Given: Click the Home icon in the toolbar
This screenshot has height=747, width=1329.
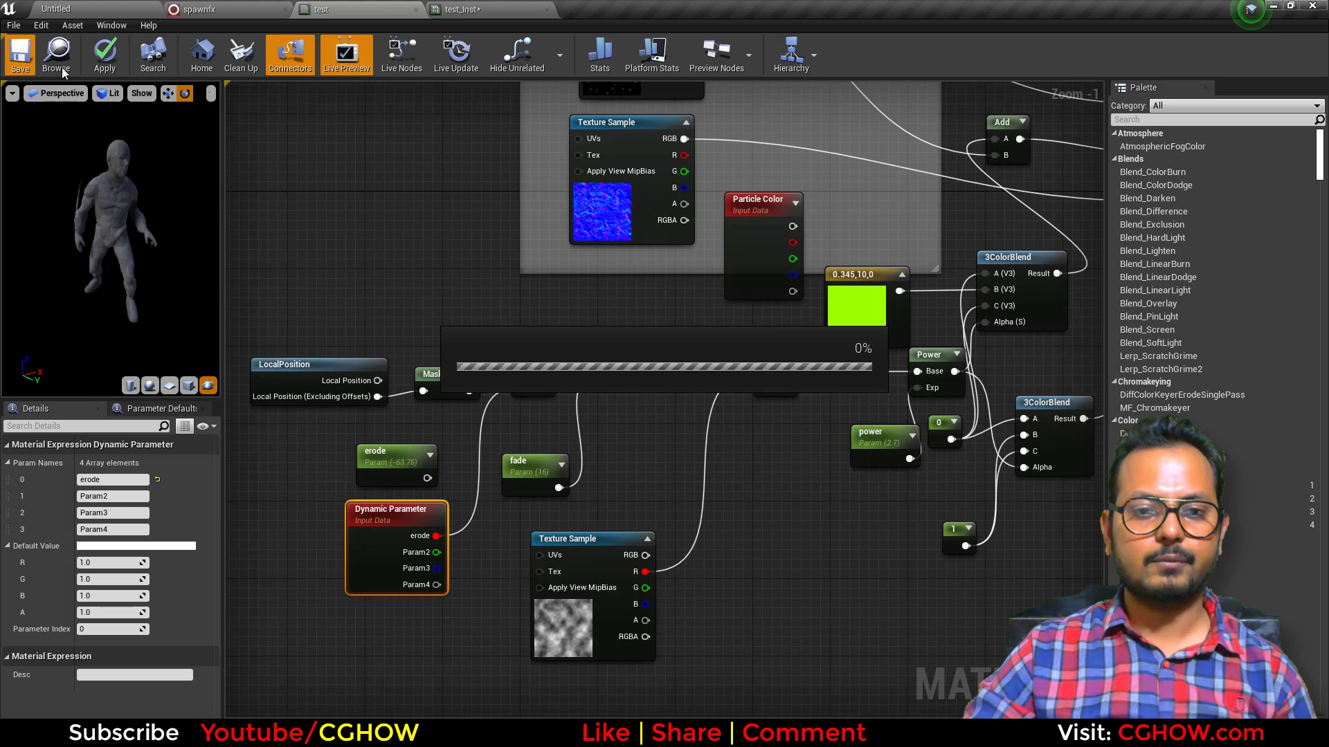Looking at the screenshot, I should (201, 55).
